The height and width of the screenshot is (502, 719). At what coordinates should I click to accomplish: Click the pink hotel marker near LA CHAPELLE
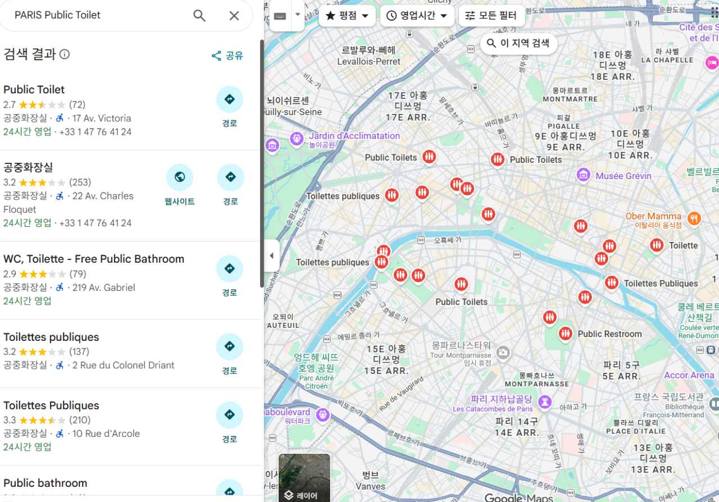[x=712, y=62]
